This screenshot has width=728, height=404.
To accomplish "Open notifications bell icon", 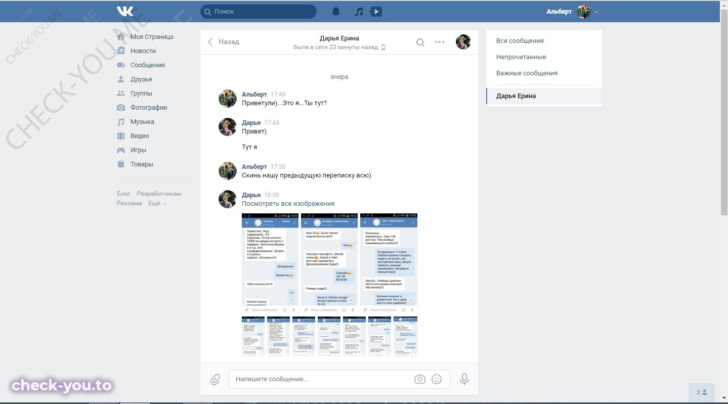I will click(336, 12).
